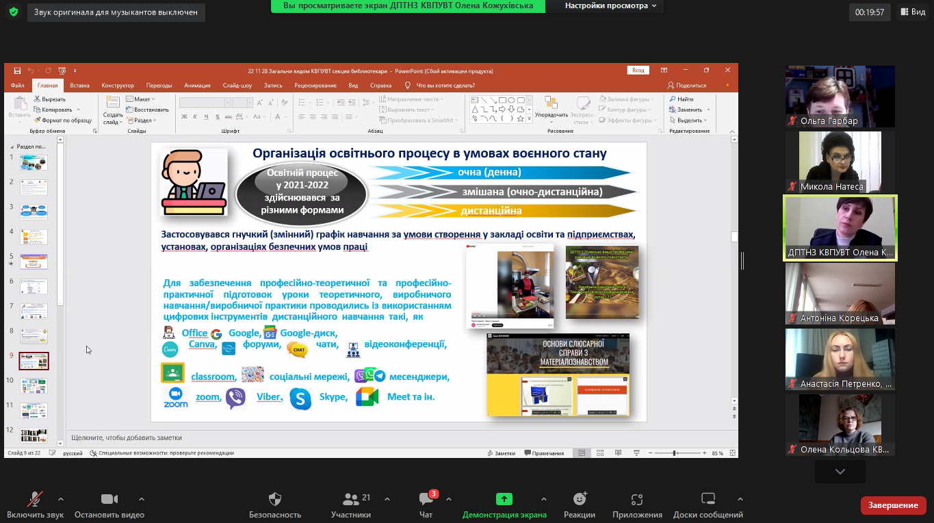Open the Design (Конструктор) tab
Viewport: 934px width, 523px height.
(118, 86)
